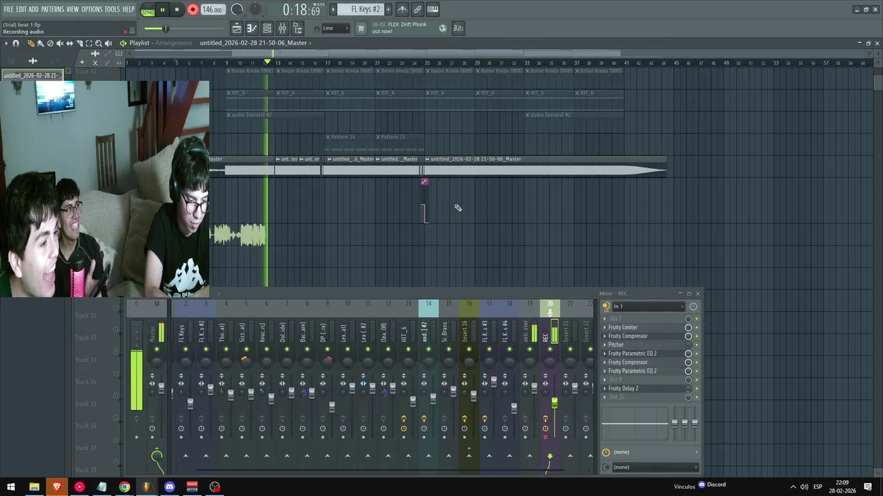The image size is (883, 496).
Task: Select the Mute tool in the Playlist toolbar
Action: 59,43
